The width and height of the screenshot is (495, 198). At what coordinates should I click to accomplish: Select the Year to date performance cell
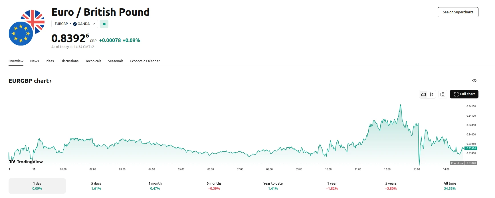pos(273,185)
